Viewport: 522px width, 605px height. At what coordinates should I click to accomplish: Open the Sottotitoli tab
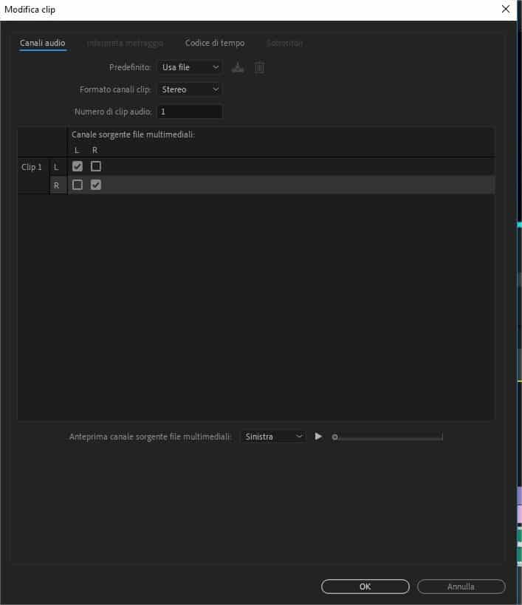[284, 43]
